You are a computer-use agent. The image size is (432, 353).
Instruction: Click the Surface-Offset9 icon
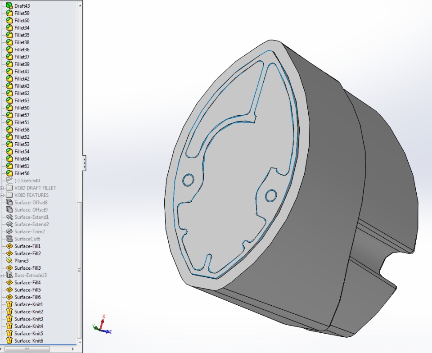[x=9, y=210]
